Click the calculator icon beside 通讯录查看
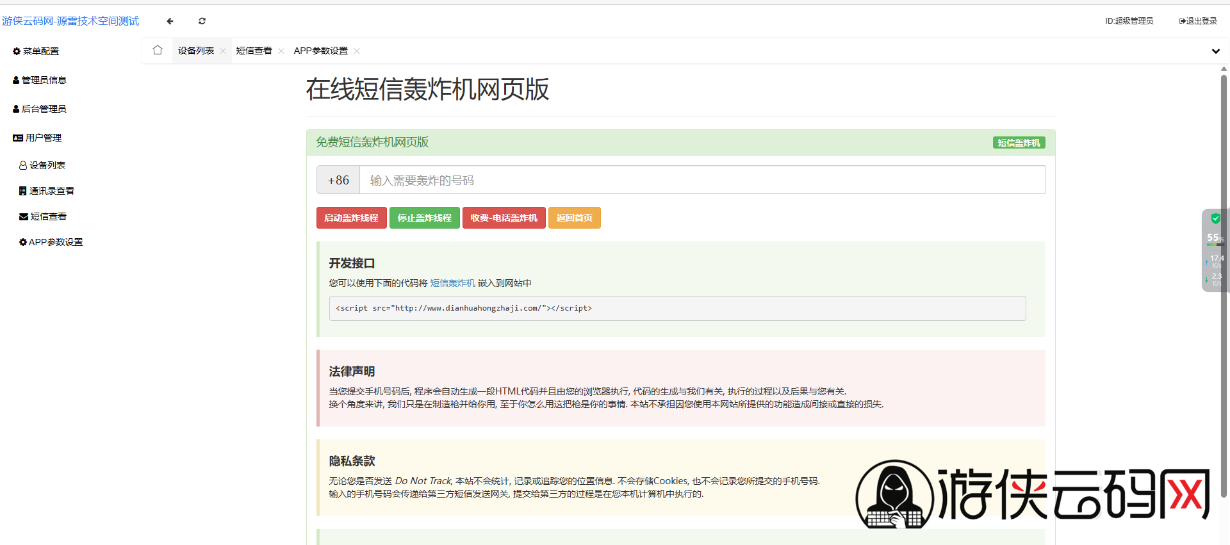 pos(23,191)
